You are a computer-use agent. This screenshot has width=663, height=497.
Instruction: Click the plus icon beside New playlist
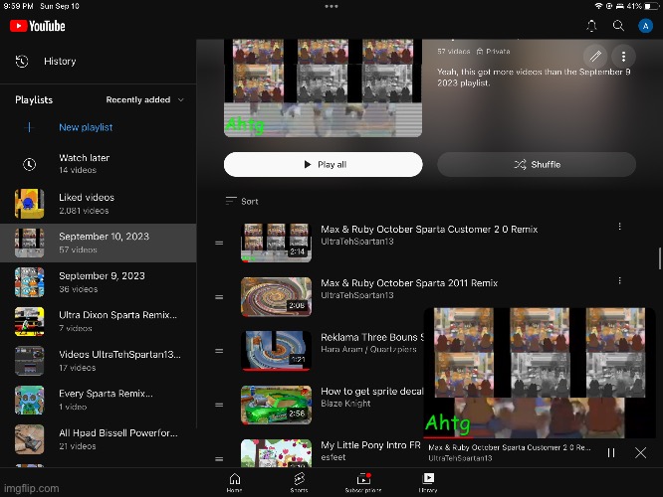(x=29, y=127)
